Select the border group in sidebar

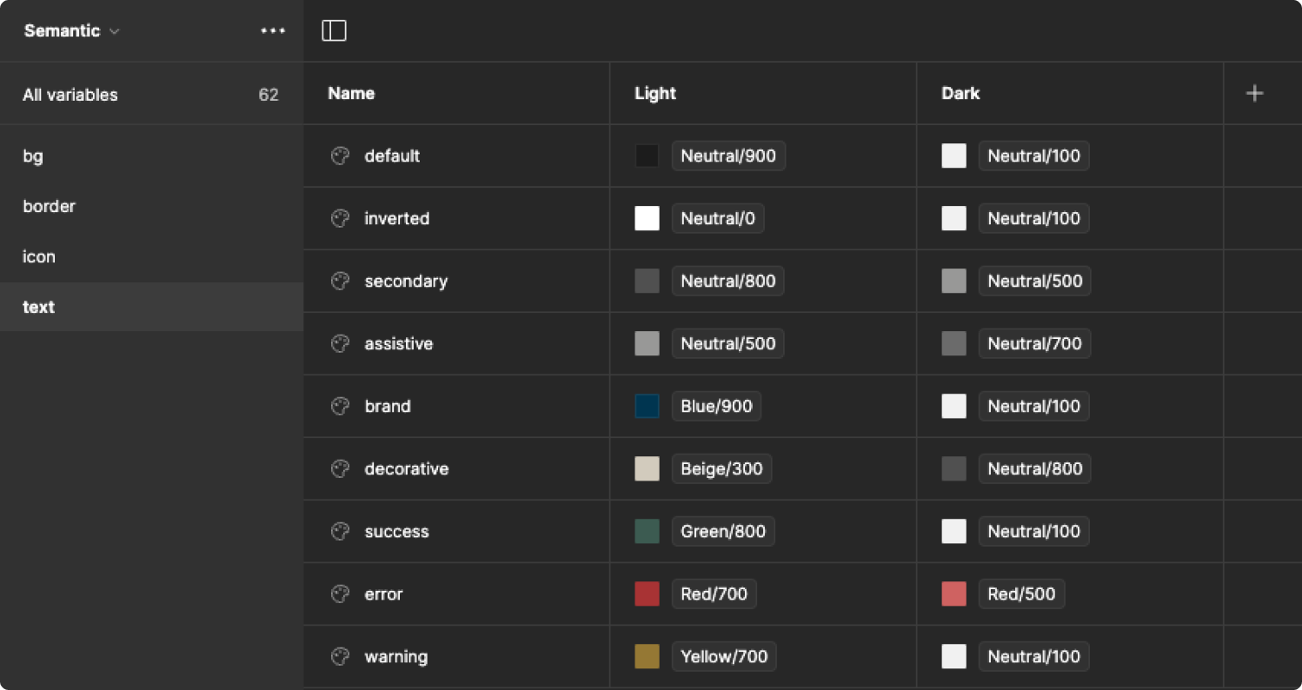point(50,206)
